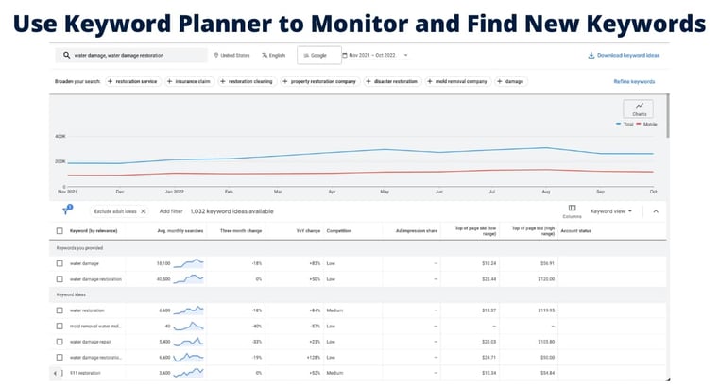Select the 'water damage restoration' row checkbox

point(60,278)
